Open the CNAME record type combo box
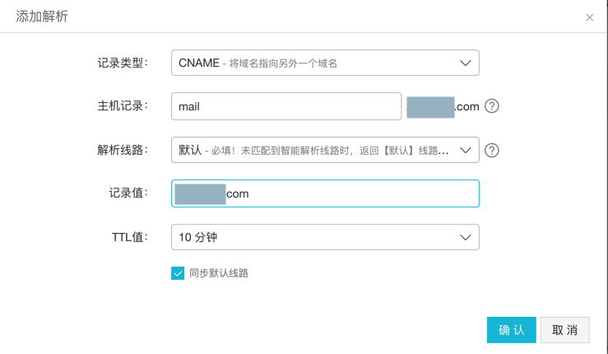Image resolution: width=608 pixels, height=354 pixels. point(313,63)
